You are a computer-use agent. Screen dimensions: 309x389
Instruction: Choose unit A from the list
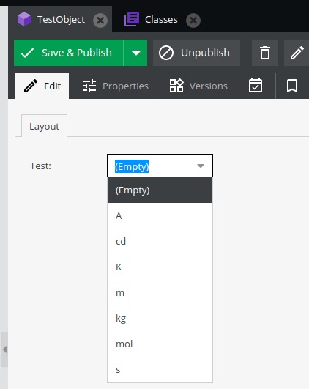point(160,216)
